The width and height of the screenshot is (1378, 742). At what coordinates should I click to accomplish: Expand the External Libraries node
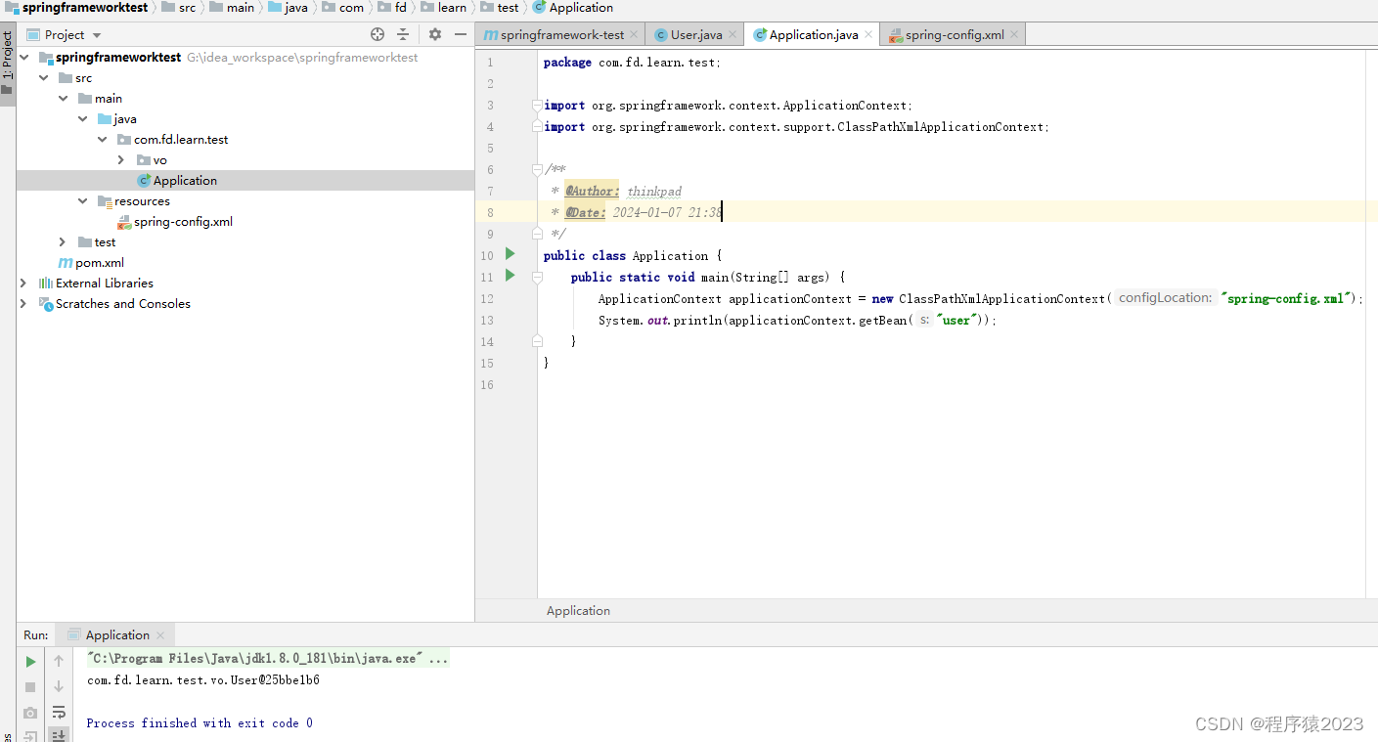(x=22, y=283)
